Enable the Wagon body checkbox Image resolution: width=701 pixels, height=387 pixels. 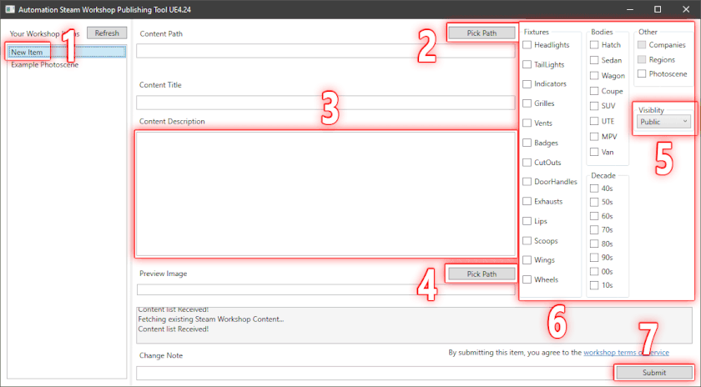[x=594, y=76]
